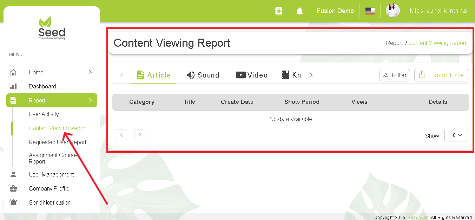475x220 pixels.
Task: Click the app scanner icon in top bar
Action: [278, 11]
